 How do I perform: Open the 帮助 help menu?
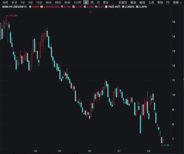pos(160,2)
